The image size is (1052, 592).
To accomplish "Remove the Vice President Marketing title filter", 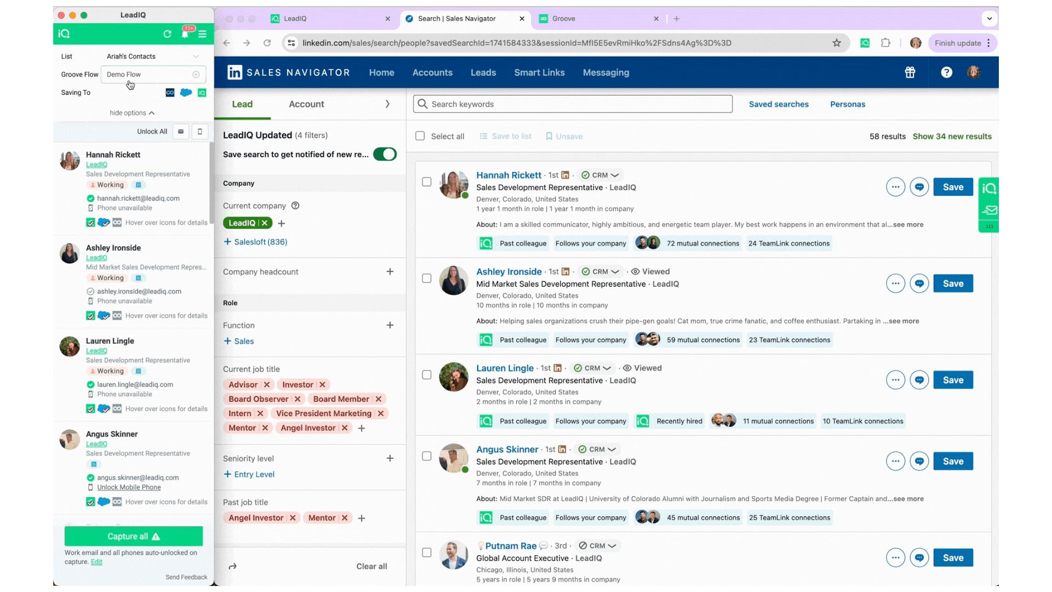I will pyautogui.click(x=381, y=413).
